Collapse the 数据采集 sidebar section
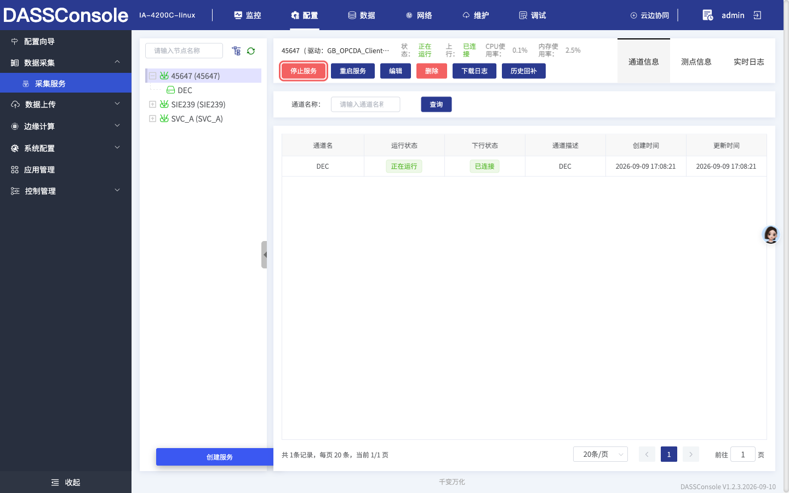 click(x=117, y=62)
